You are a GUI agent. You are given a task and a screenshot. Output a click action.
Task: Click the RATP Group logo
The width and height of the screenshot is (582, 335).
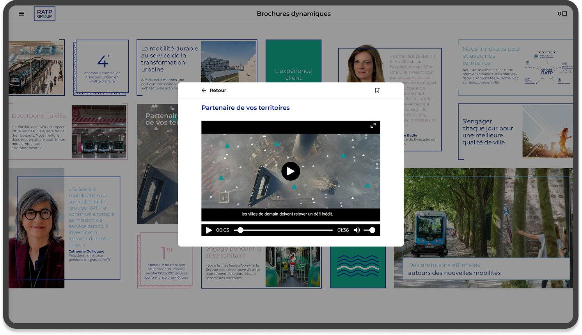click(x=44, y=14)
